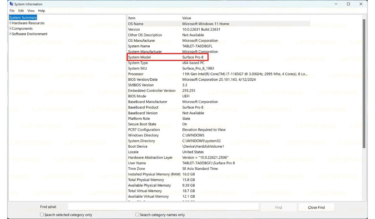Click the 11th Gen Intel Core processor value
This screenshot has width=375, height=219.
[x=245, y=74]
